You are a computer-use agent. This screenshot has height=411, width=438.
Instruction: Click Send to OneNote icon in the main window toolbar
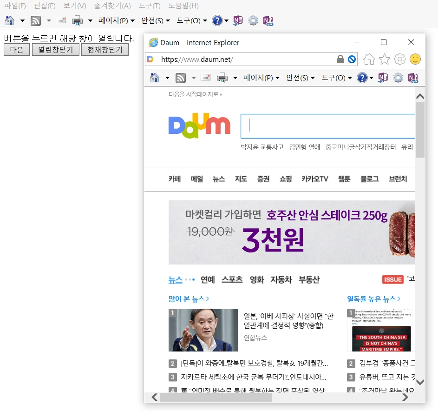pos(238,21)
